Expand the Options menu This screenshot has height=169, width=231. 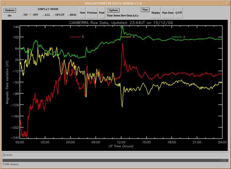113,10
